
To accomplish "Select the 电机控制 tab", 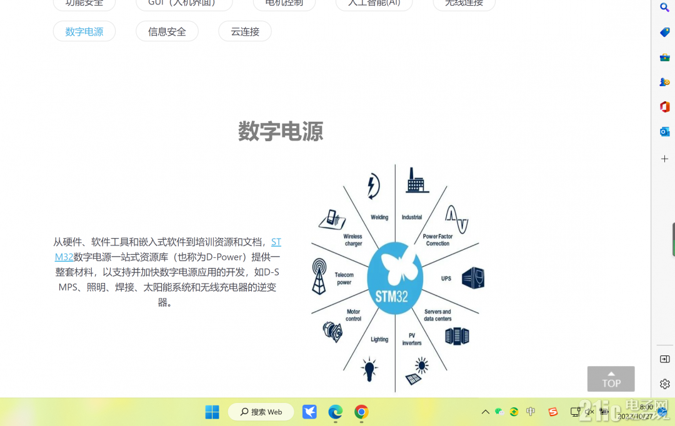I will 284,4.
